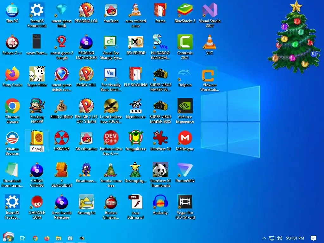Click inside the icon rename text box
The width and height of the screenshot is (324, 243).
[37, 149]
